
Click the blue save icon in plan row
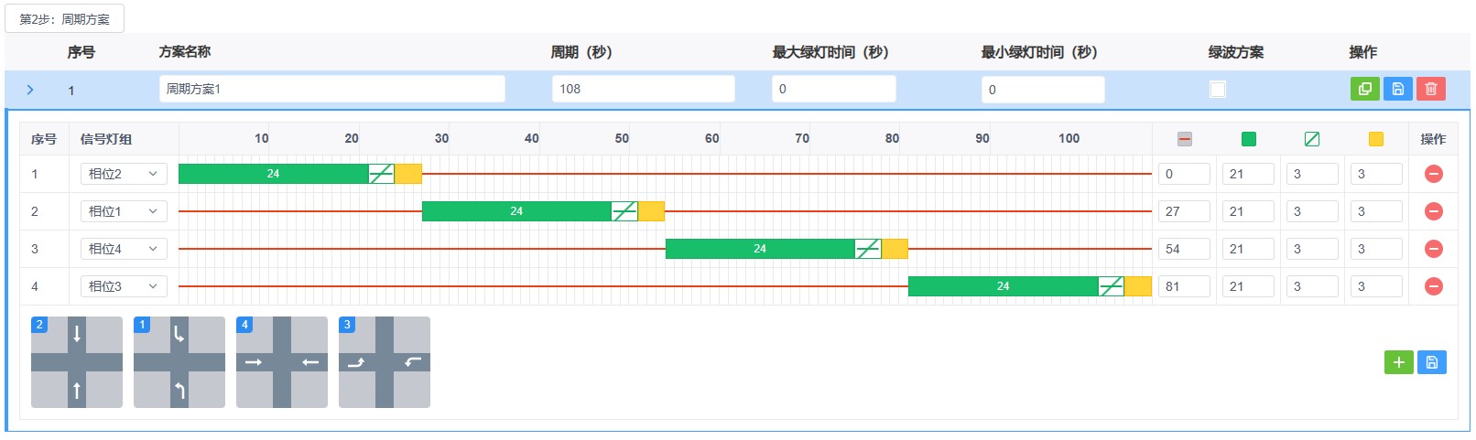pyautogui.click(x=1397, y=89)
